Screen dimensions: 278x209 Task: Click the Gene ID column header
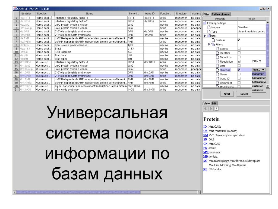point(151,14)
